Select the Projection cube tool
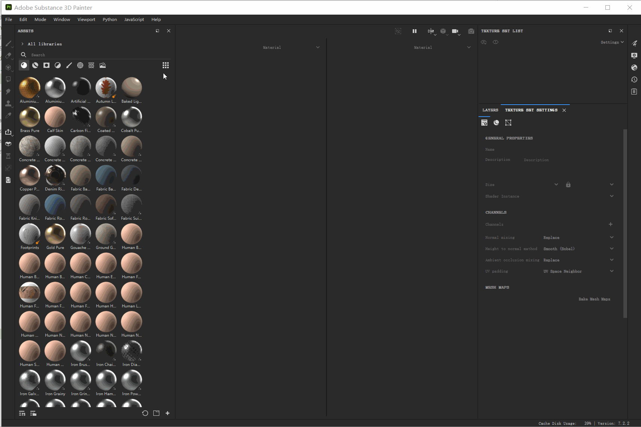 (x=8, y=67)
